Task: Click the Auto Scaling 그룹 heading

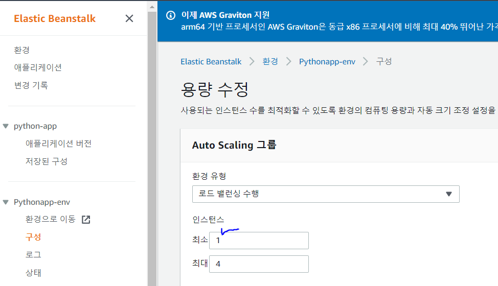Action: (x=234, y=145)
